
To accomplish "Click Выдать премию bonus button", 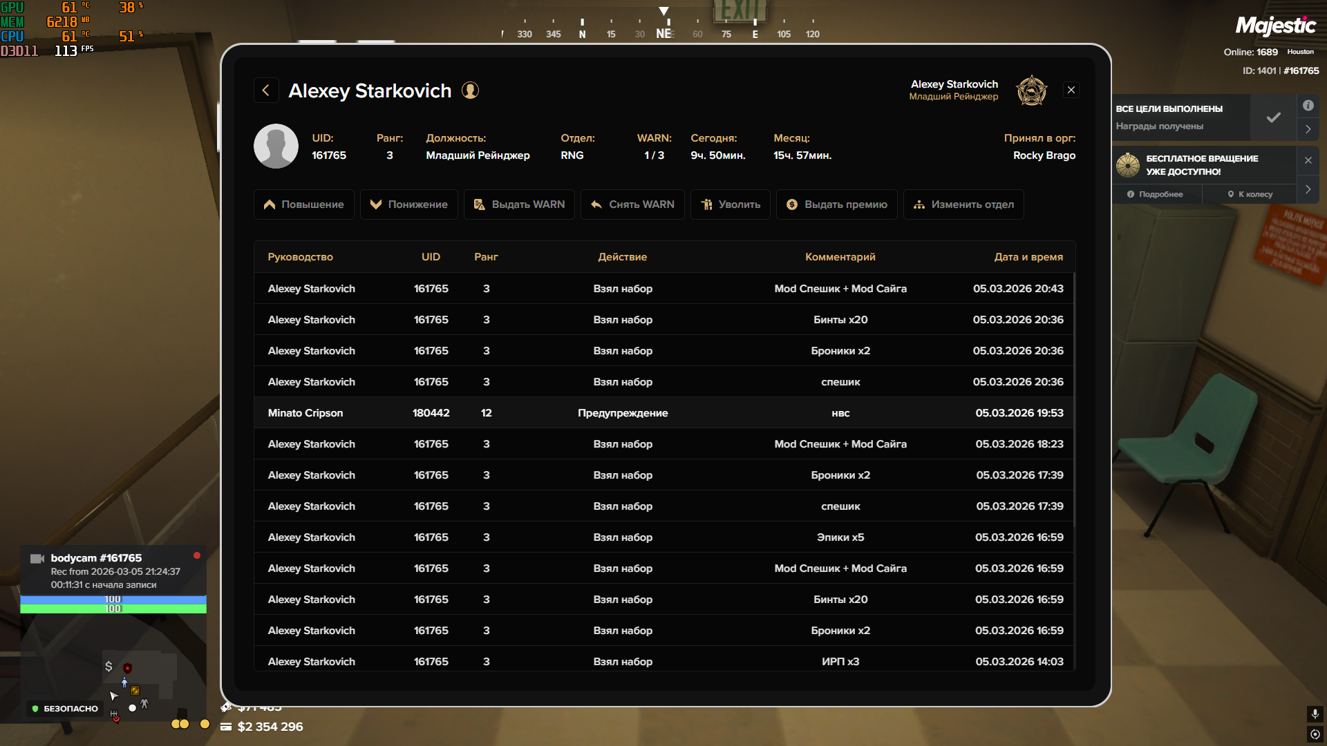I will click(836, 204).
